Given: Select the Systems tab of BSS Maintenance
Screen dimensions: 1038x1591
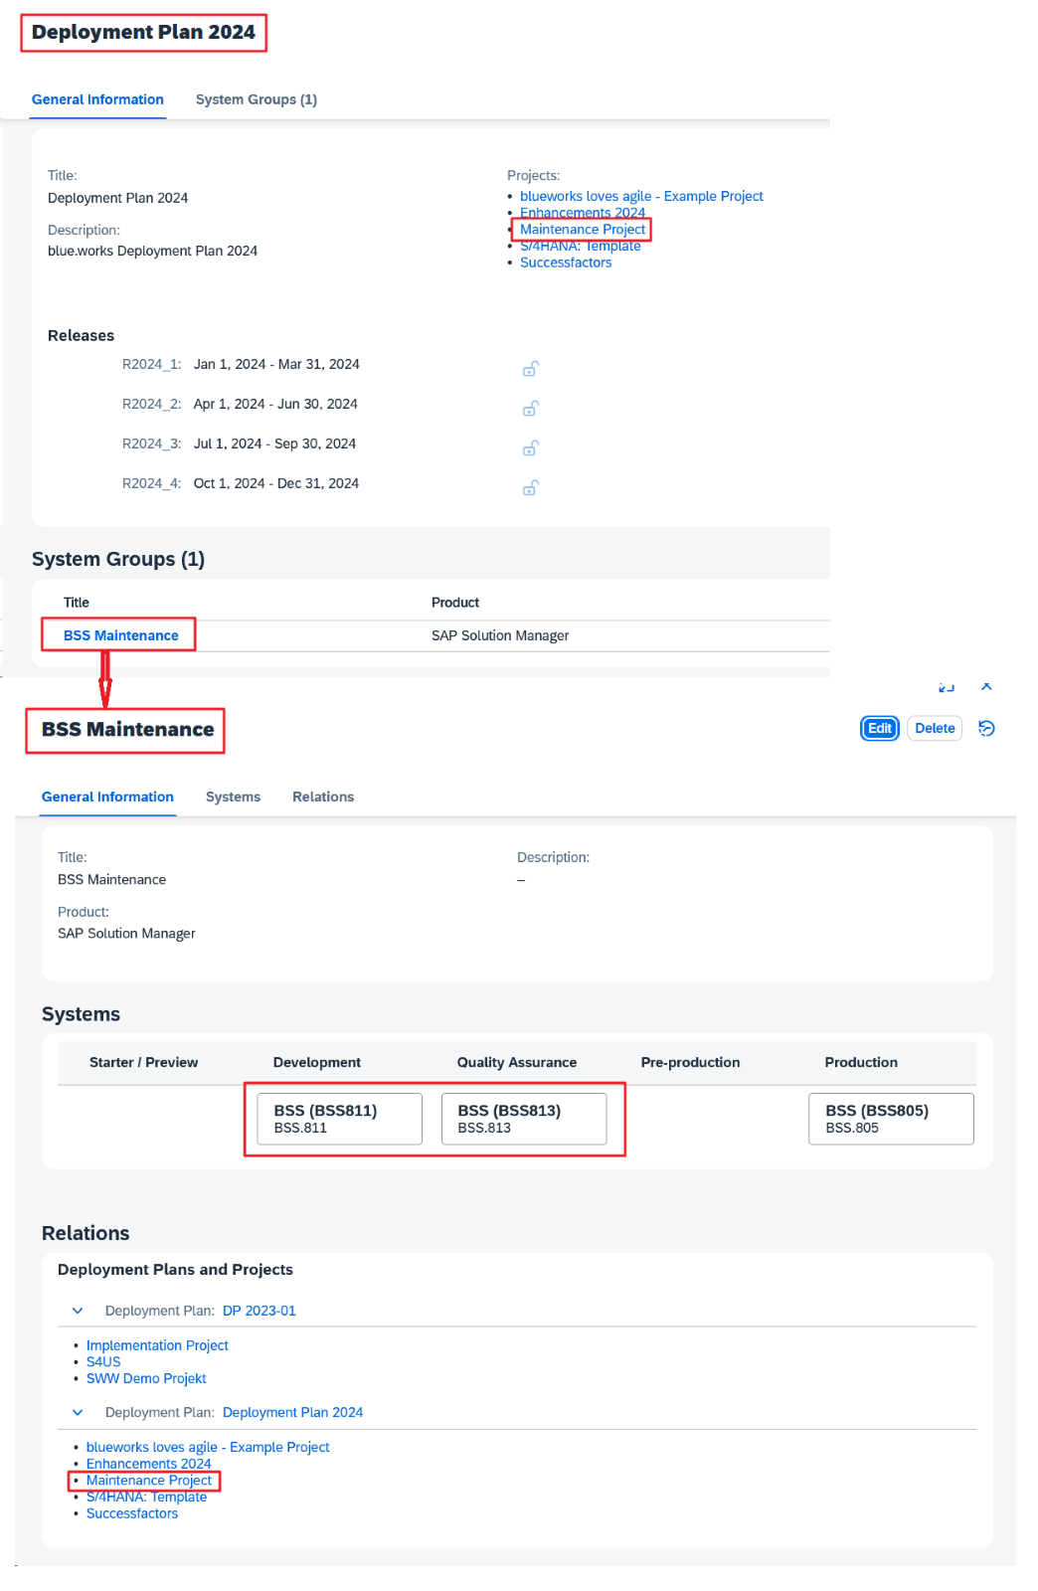Looking at the screenshot, I should 233,796.
